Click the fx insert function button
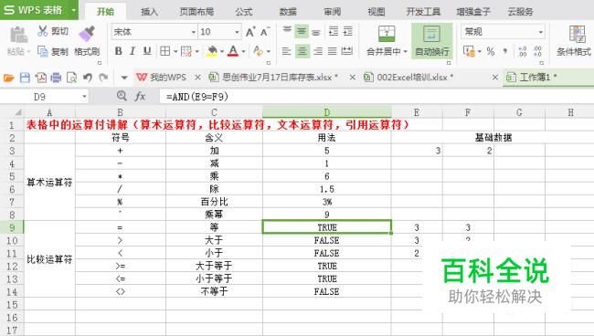Screen dimensions: 594x336 click(140, 97)
